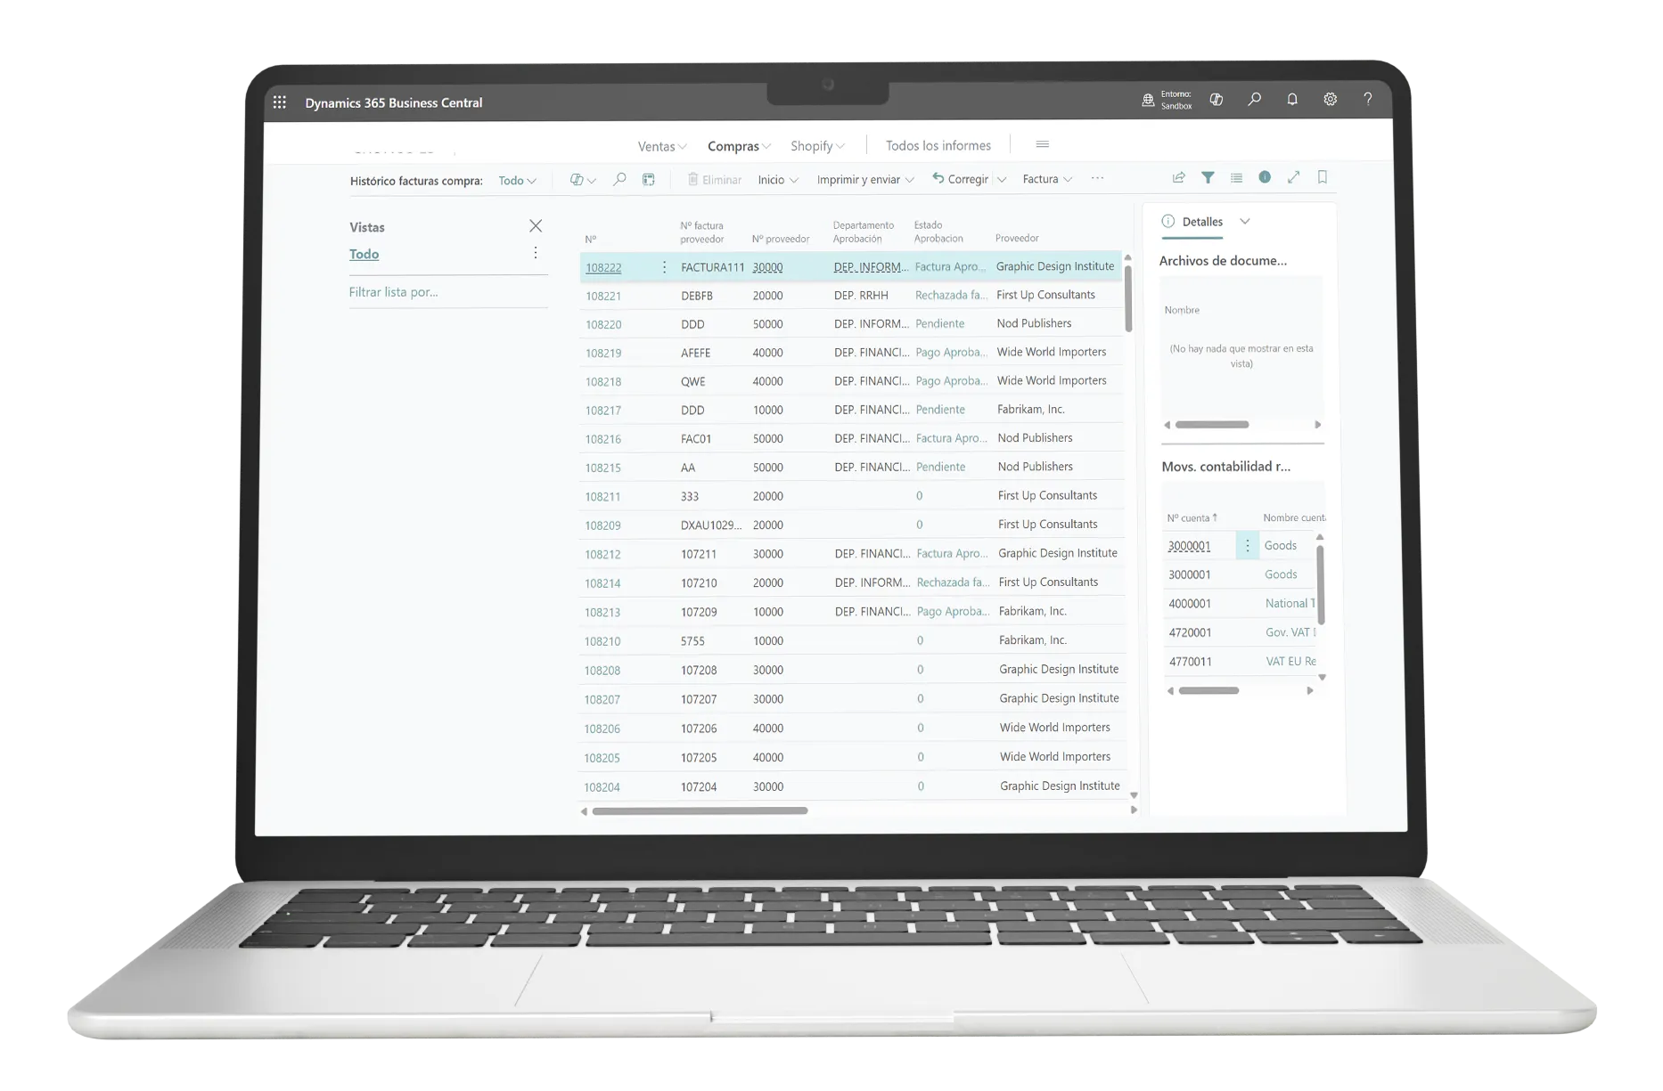Viewport: 1663px width, 1091px height.
Task: Click the DXAU1029 vendor invoice cell
Action: tap(711, 525)
